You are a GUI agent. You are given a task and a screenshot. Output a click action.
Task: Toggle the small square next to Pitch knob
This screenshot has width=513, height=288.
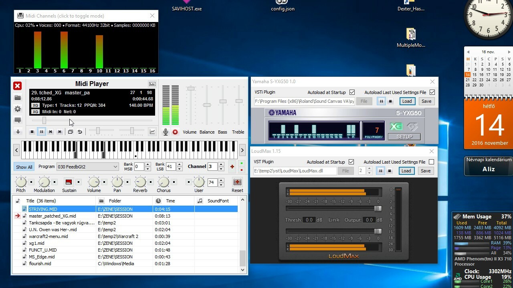pyautogui.click(x=31, y=182)
